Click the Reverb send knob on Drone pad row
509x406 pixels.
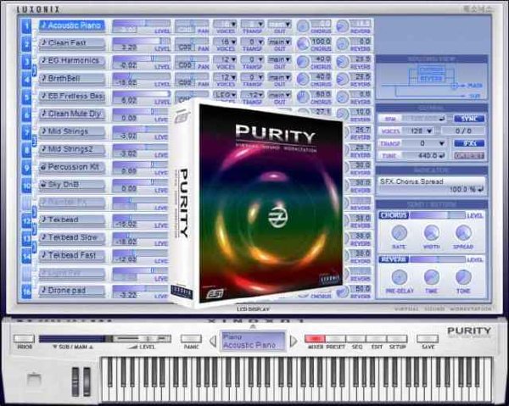coord(342,292)
